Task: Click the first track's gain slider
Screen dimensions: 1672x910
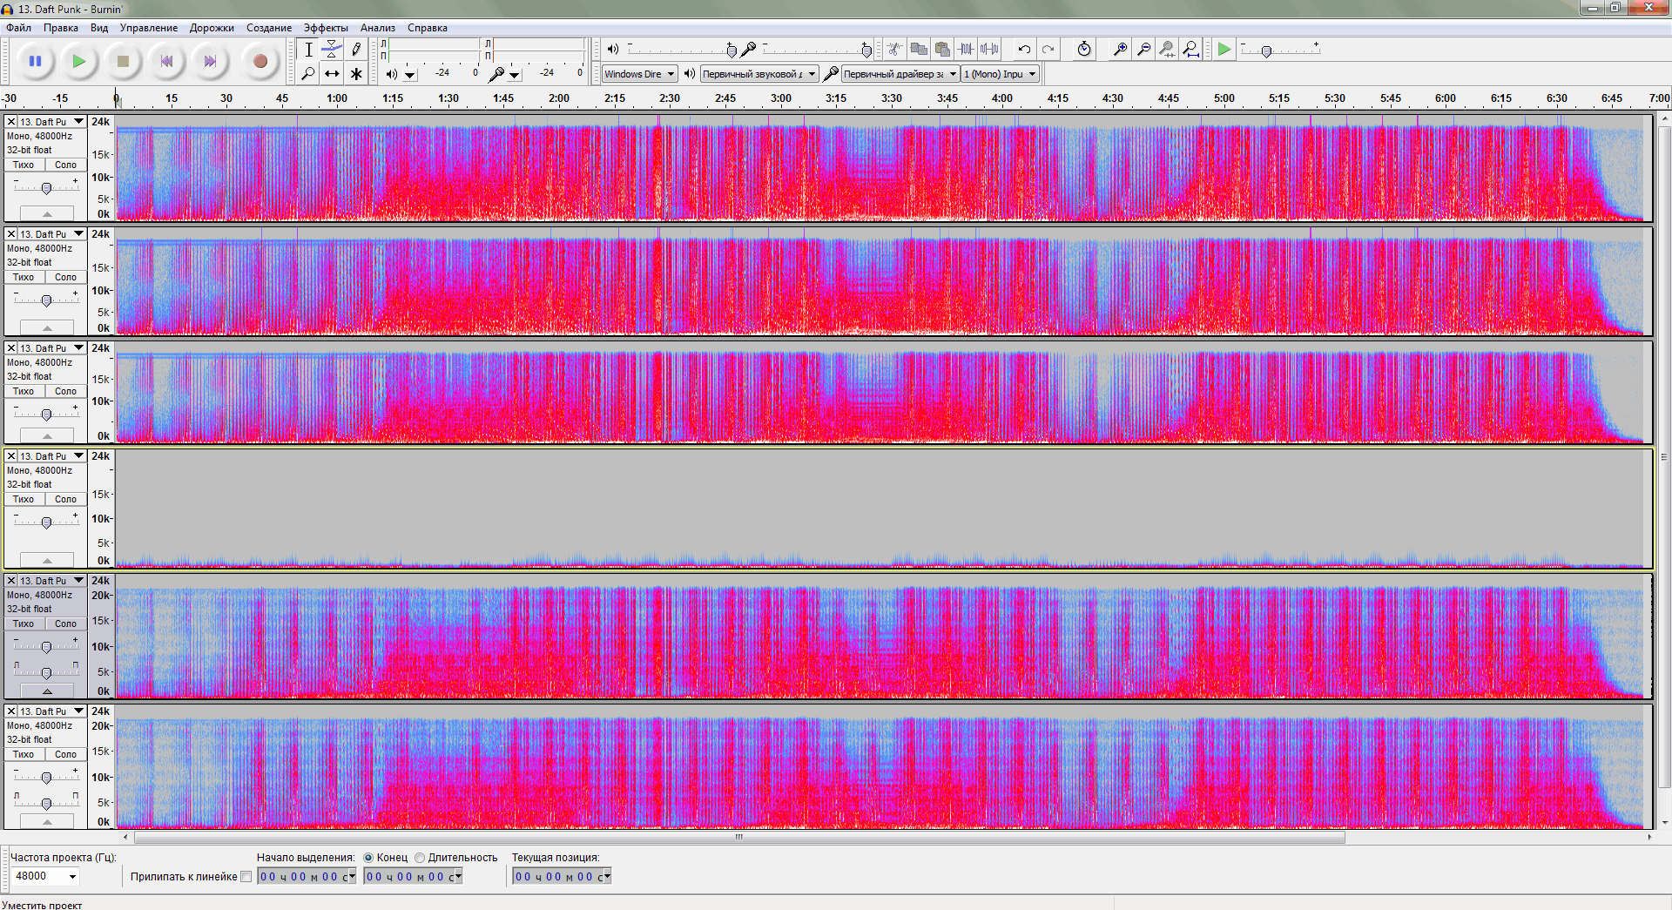Action: [46, 187]
